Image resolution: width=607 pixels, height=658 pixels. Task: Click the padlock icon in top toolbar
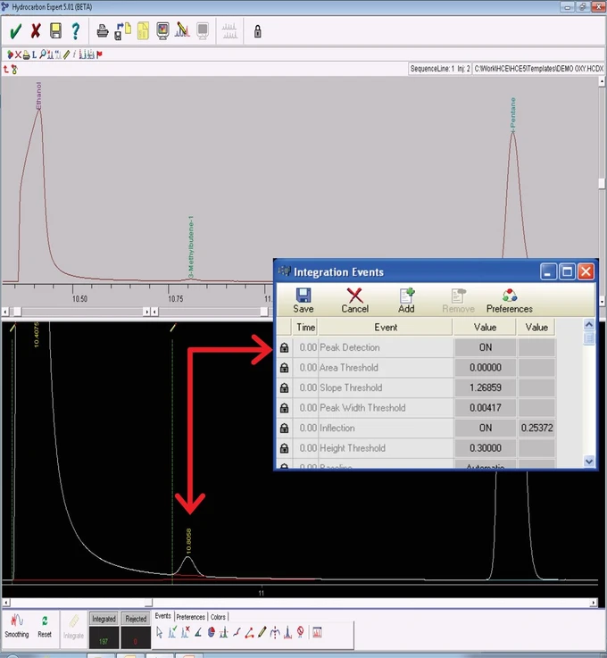pos(258,31)
